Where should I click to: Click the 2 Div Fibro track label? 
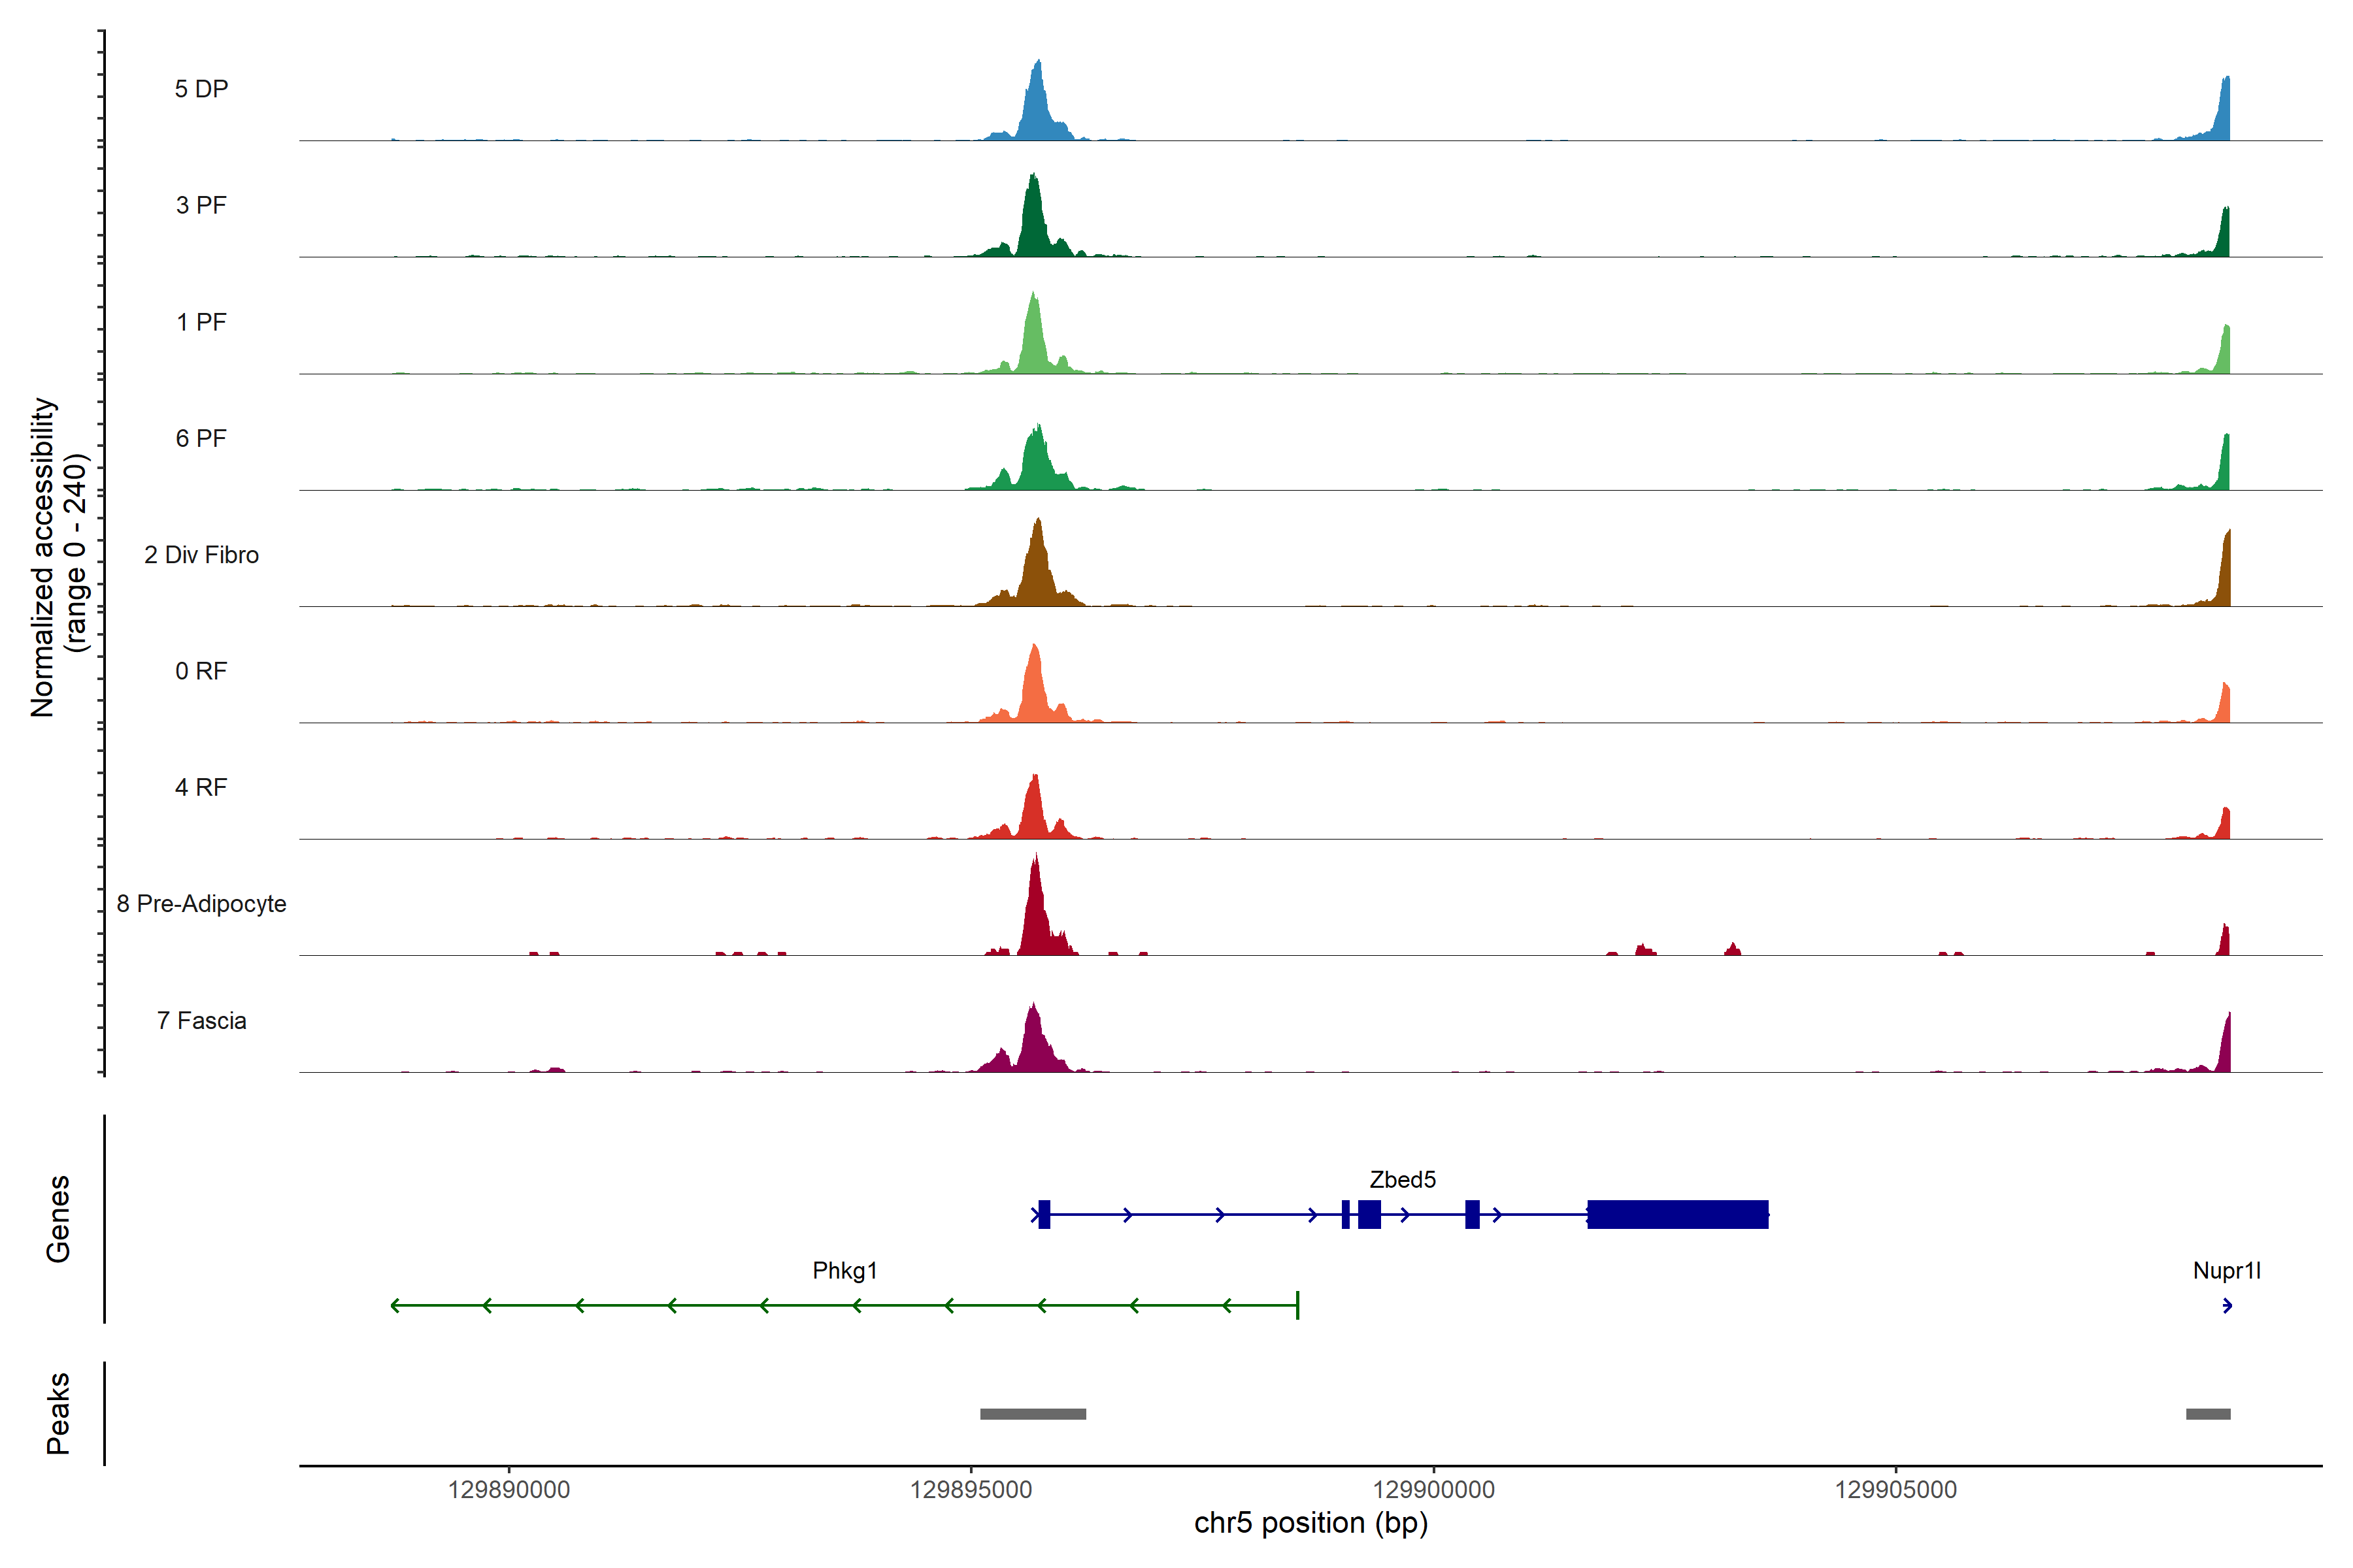tap(201, 555)
